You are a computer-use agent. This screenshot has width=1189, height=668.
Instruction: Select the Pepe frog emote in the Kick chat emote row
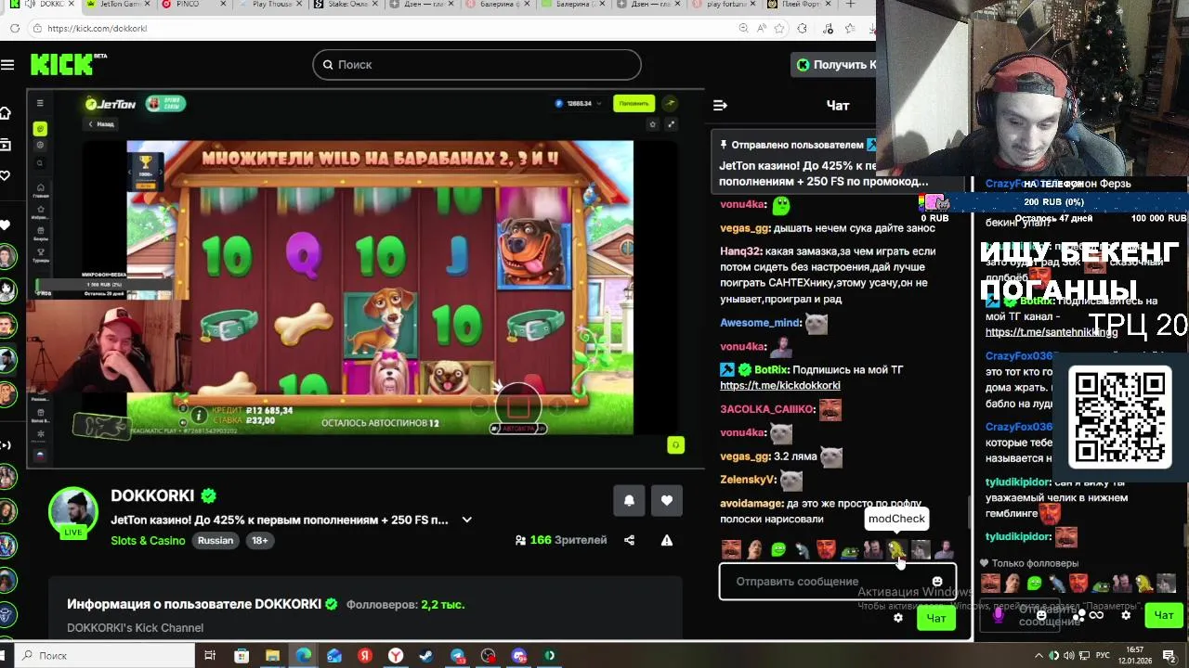point(849,550)
